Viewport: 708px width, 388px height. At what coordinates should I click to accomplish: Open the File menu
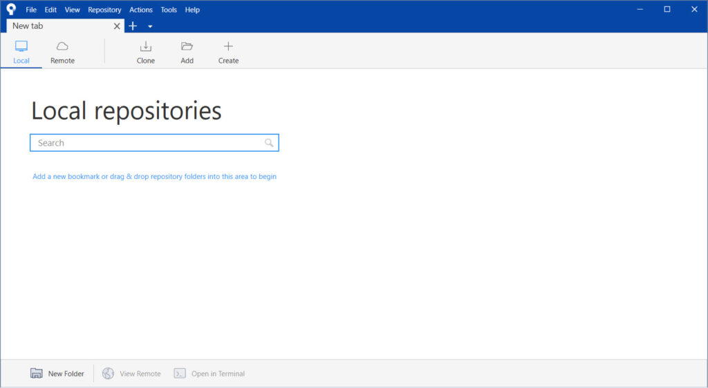click(x=31, y=10)
